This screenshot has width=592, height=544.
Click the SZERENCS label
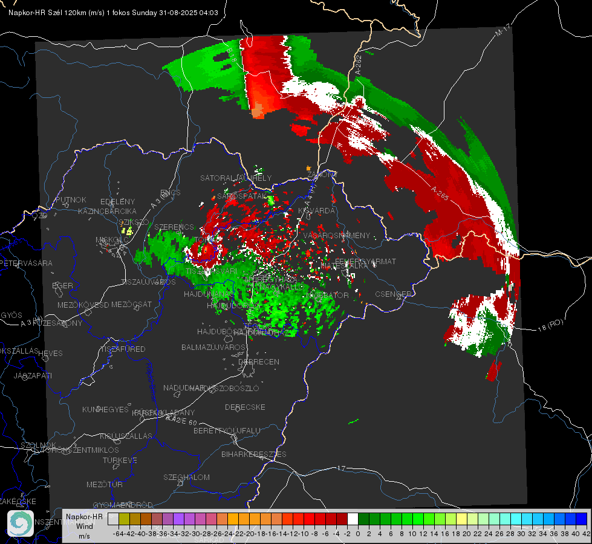[174, 227]
